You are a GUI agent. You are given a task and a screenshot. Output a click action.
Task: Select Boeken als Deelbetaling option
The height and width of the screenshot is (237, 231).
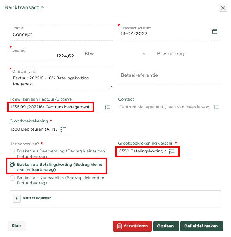pyautogui.click(x=13, y=151)
